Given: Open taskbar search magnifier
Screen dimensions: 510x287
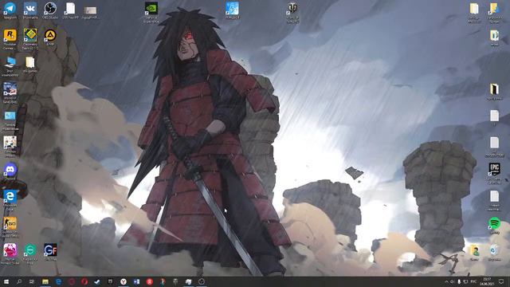Looking at the screenshot, I should 19,281.
